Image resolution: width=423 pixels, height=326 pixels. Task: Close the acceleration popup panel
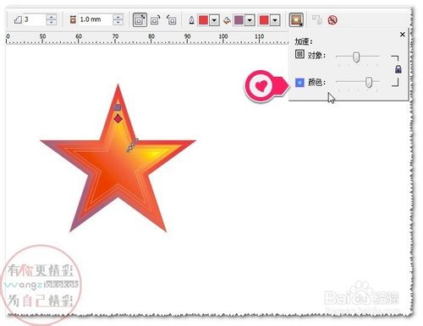pos(403,35)
